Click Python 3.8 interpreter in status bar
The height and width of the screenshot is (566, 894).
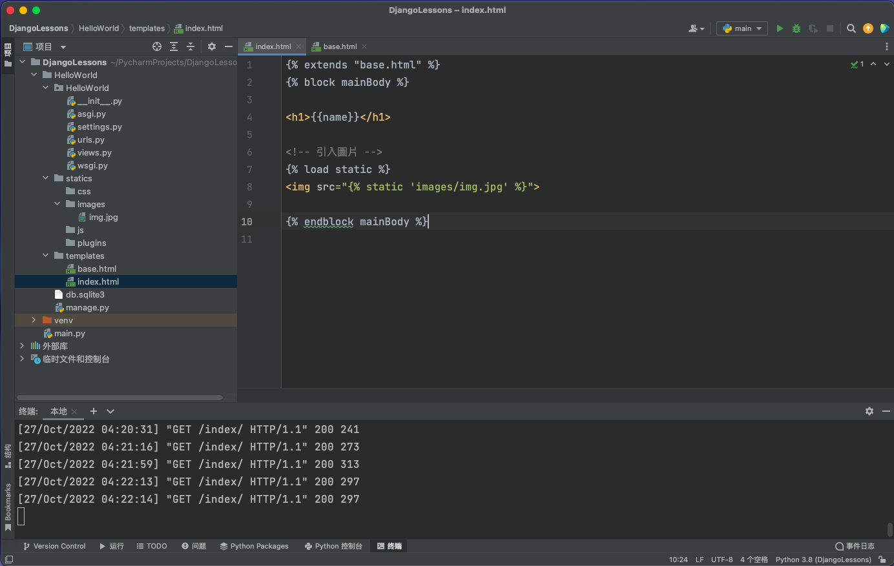tap(823, 560)
